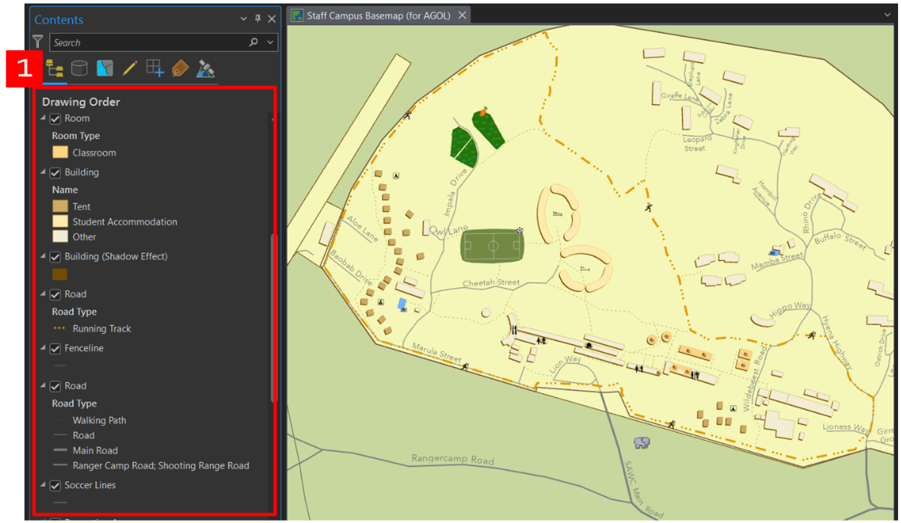Viewport: 901px width, 523px height.
Task: Select the List By Selection icon
Action: 105,68
